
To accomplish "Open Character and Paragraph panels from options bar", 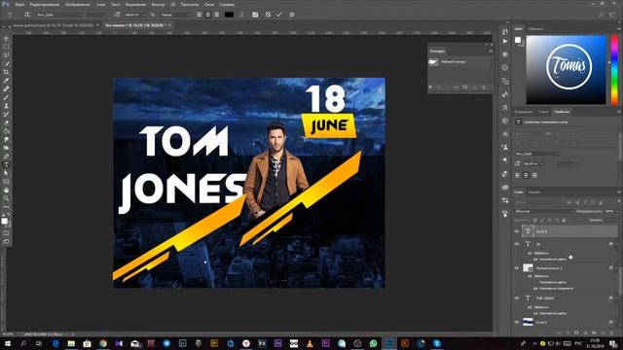I will [255, 15].
